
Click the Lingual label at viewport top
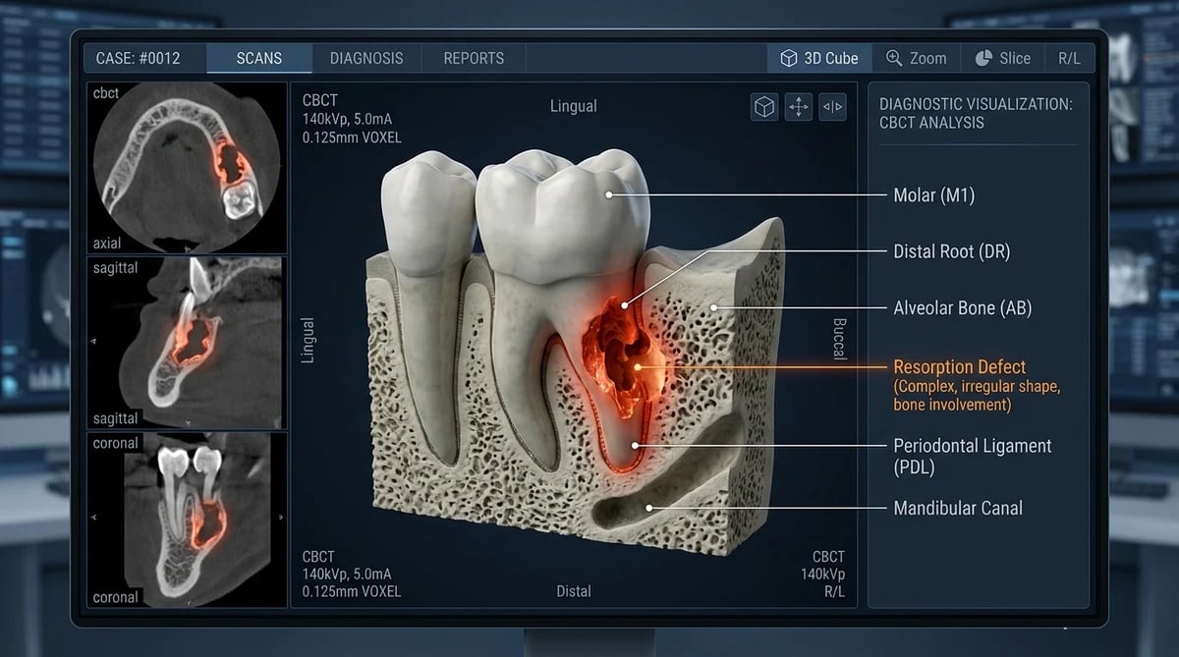coord(574,106)
